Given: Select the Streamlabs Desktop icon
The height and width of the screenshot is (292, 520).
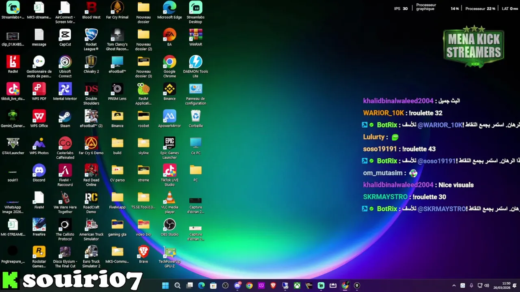Looking at the screenshot, I should pos(195,13).
